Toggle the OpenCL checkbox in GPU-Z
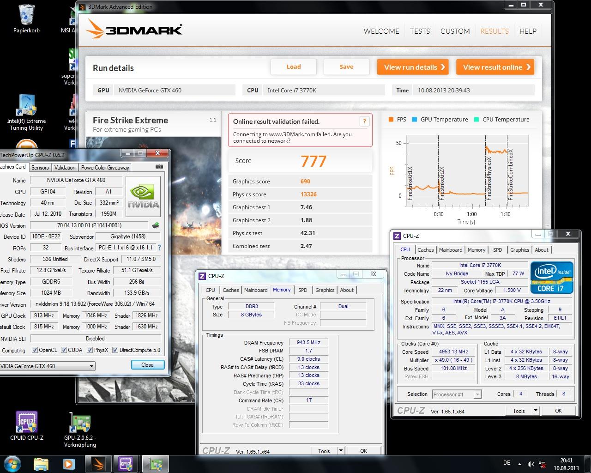The image size is (591, 473). click(x=35, y=350)
